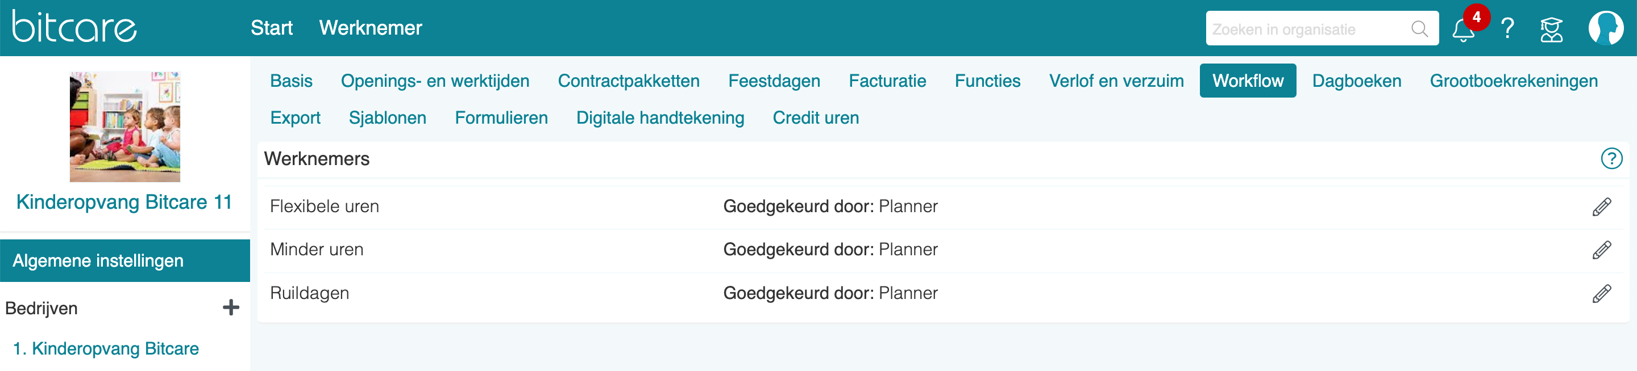
Task: Click the notifications bell icon
Action: tap(1463, 30)
